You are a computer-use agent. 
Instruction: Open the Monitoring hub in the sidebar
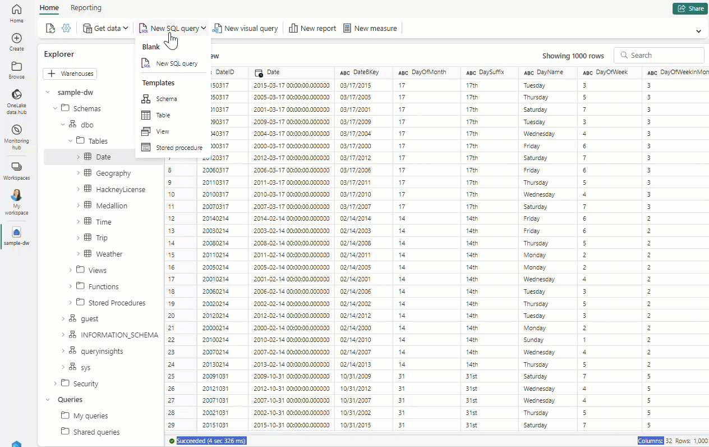pyautogui.click(x=16, y=136)
